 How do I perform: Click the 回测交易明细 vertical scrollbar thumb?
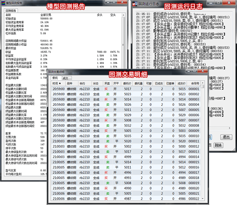pos(202,87)
